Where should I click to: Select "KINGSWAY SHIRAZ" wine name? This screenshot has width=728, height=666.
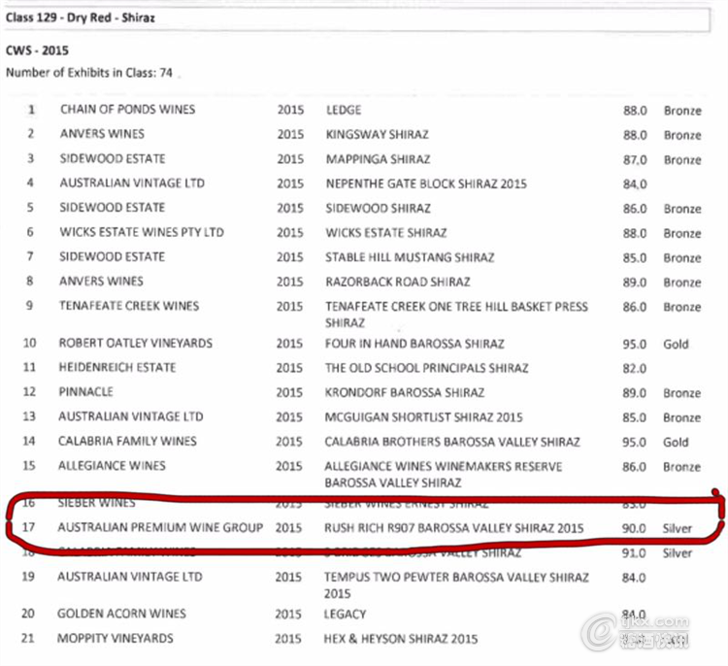pyautogui.click(x=377, y=135)
